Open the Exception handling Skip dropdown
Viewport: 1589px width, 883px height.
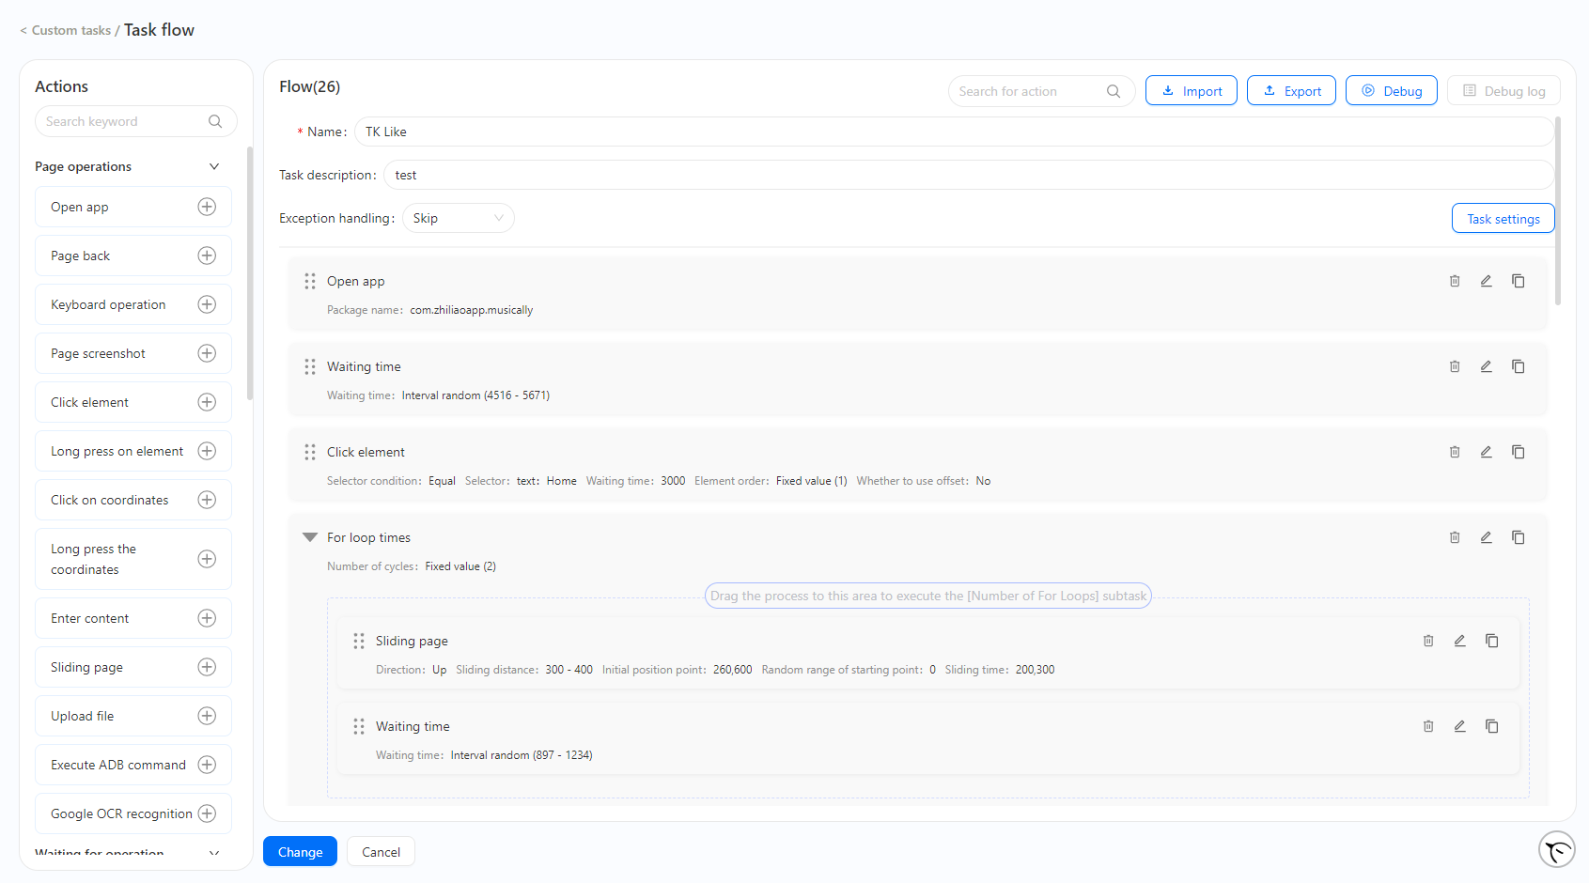click(x=459, y=218)
